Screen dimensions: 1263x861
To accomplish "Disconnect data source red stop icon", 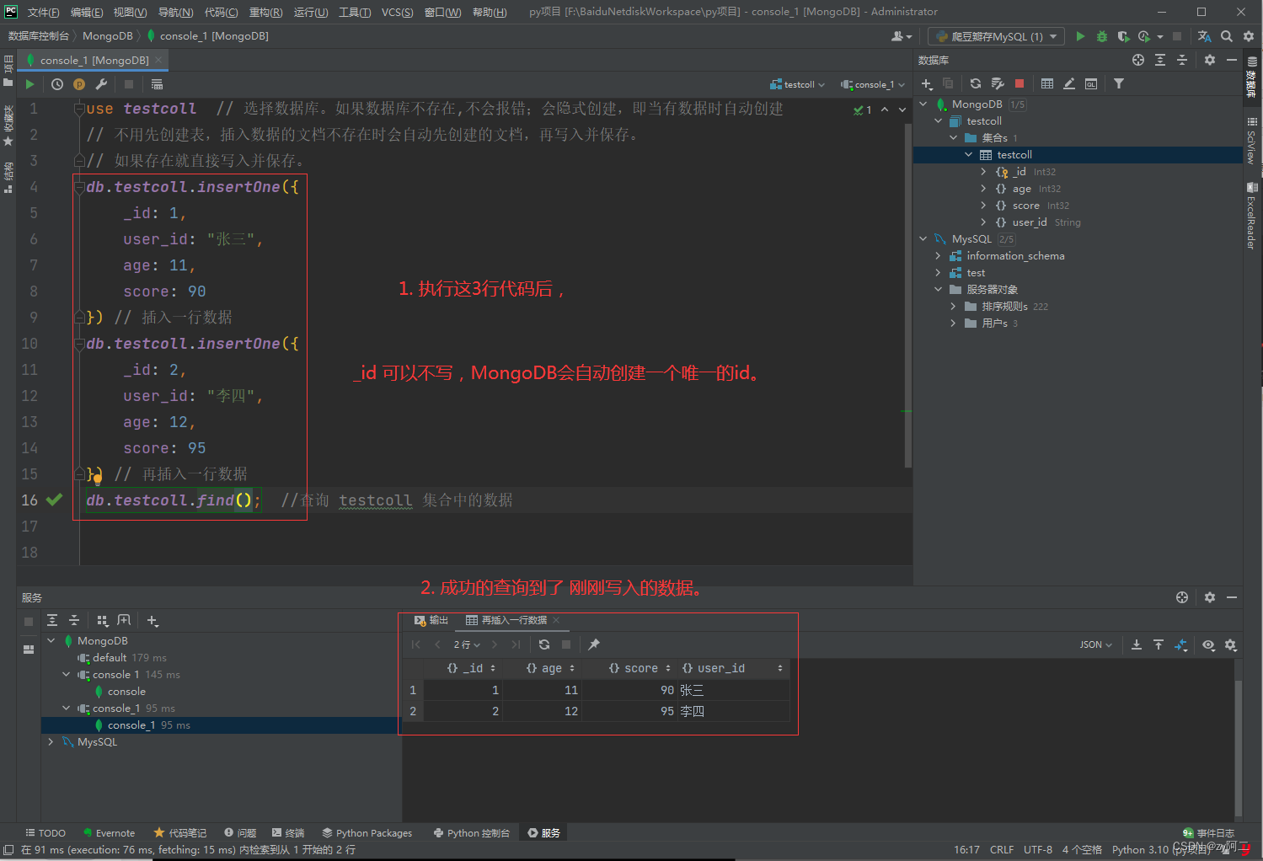I will pos(1019,83).
